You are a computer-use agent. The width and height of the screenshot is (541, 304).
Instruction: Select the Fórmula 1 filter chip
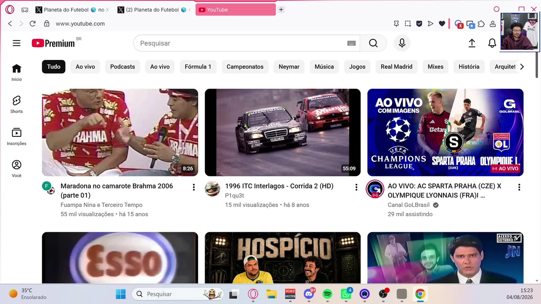(198, 67)
